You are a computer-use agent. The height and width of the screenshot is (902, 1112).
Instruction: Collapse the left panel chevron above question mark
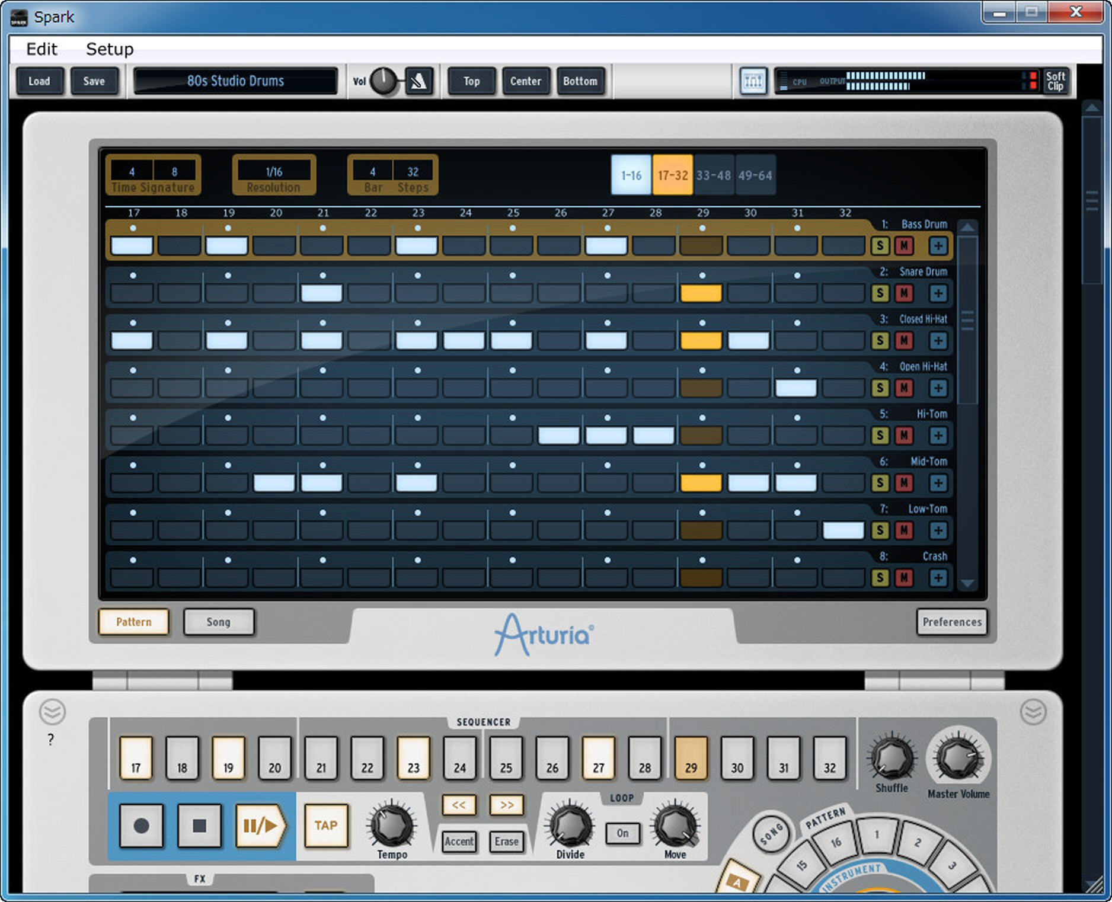point(52,711)
